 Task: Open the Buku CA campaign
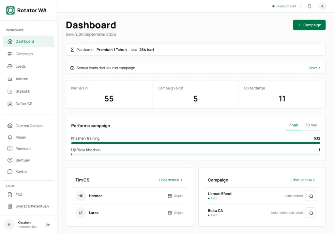[215, 211]
